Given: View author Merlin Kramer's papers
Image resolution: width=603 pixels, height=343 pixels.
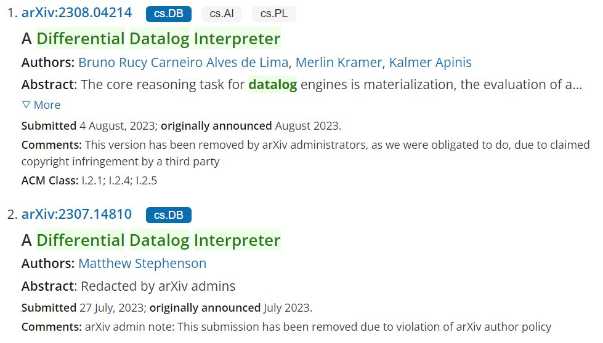Looking at the screenshot, I should tap(339, 63).
